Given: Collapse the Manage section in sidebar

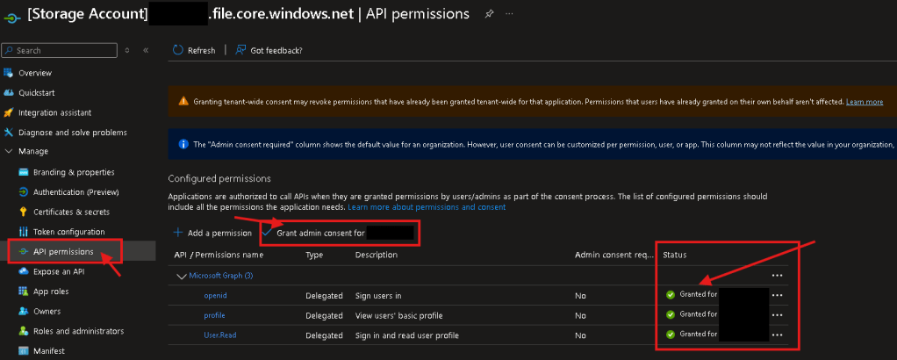Looking at the screenshot, I should click(9, 152).
